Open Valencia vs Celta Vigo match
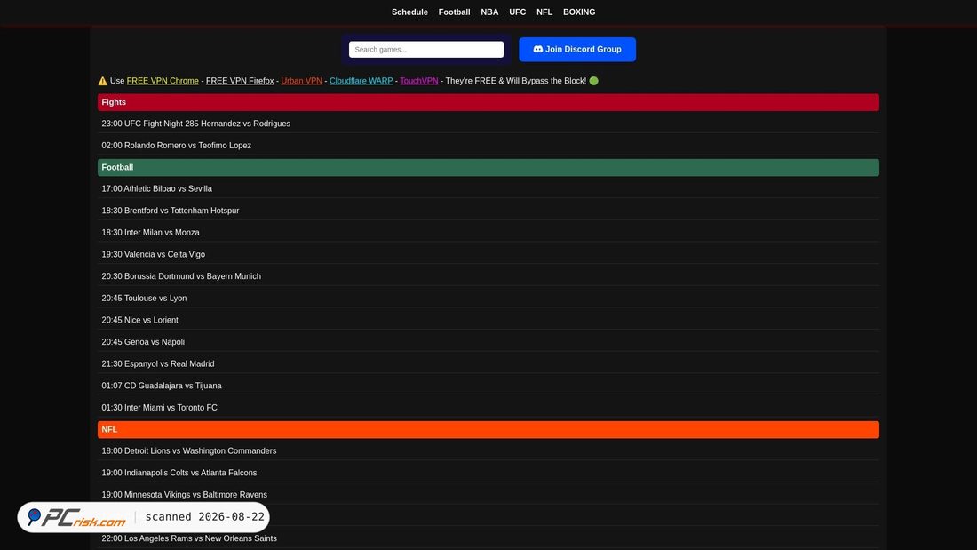The image size is (977, 550). tap(488, 254)
